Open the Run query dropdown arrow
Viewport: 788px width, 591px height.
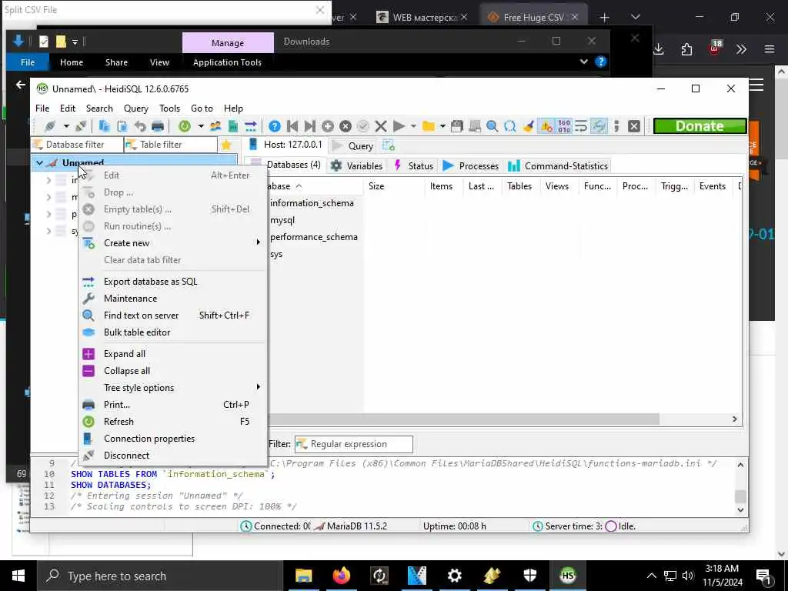coord(413,126)
